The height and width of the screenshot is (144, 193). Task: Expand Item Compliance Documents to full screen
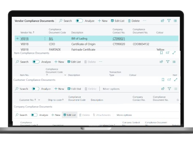(x=174, y=53)
